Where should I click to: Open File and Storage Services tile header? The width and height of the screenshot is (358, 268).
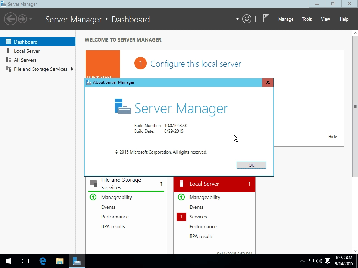[126, 184]
